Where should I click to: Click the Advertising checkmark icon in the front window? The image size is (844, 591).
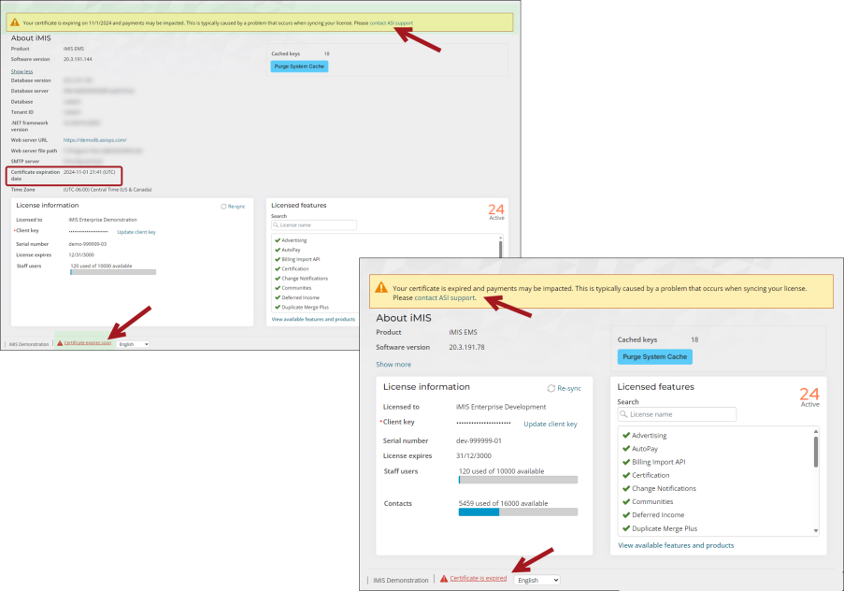pos(626,436)
